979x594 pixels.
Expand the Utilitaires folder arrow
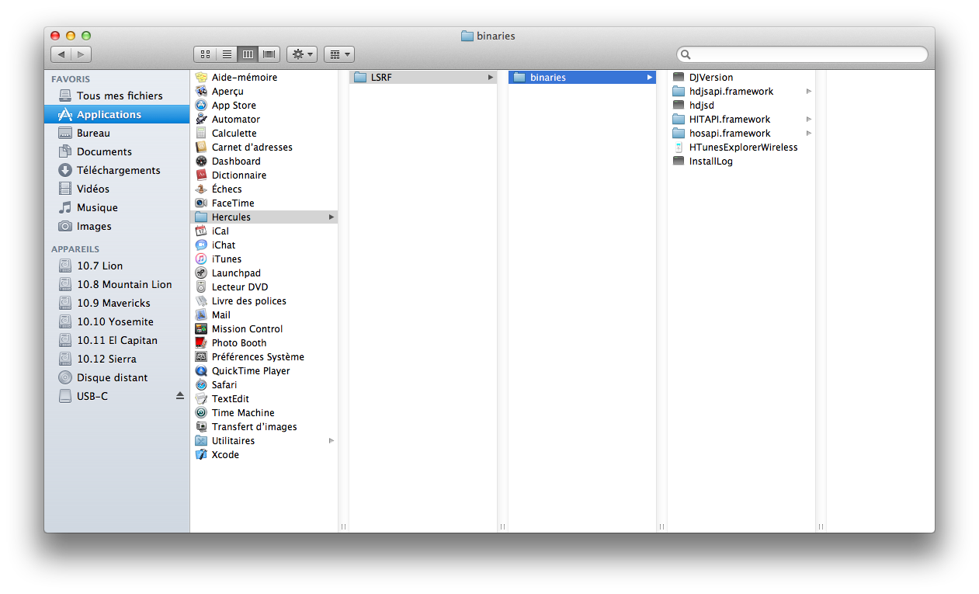tap(332, 440)
